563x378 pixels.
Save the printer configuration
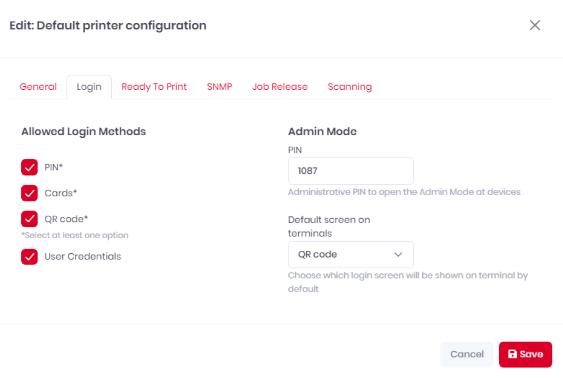coord(526,354)
